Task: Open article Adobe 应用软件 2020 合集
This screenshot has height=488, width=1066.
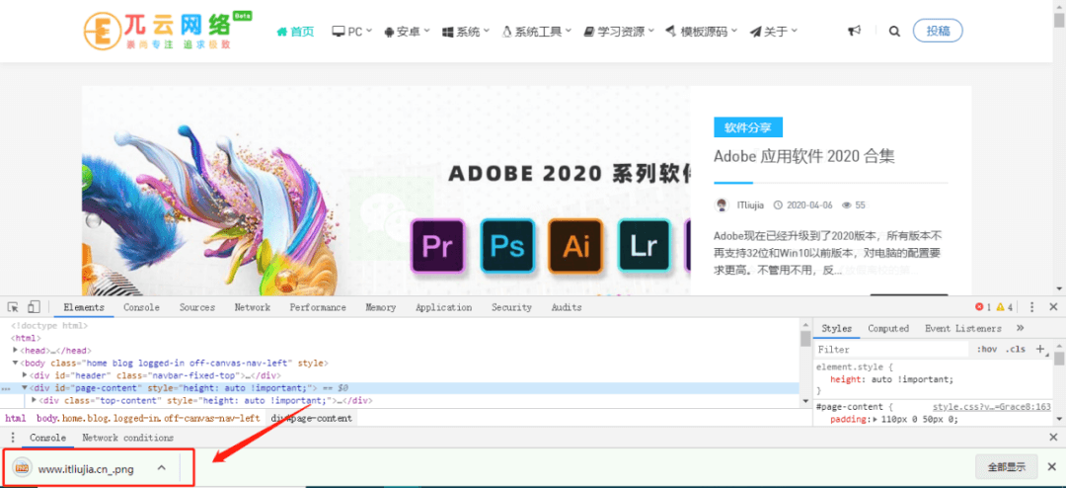Action: [x=804, y=156]
